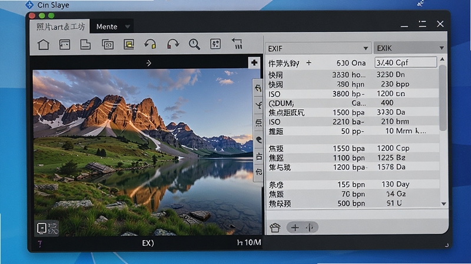
Task: Click the 3/.40 Cpf input field
Action: coord(406,62)
